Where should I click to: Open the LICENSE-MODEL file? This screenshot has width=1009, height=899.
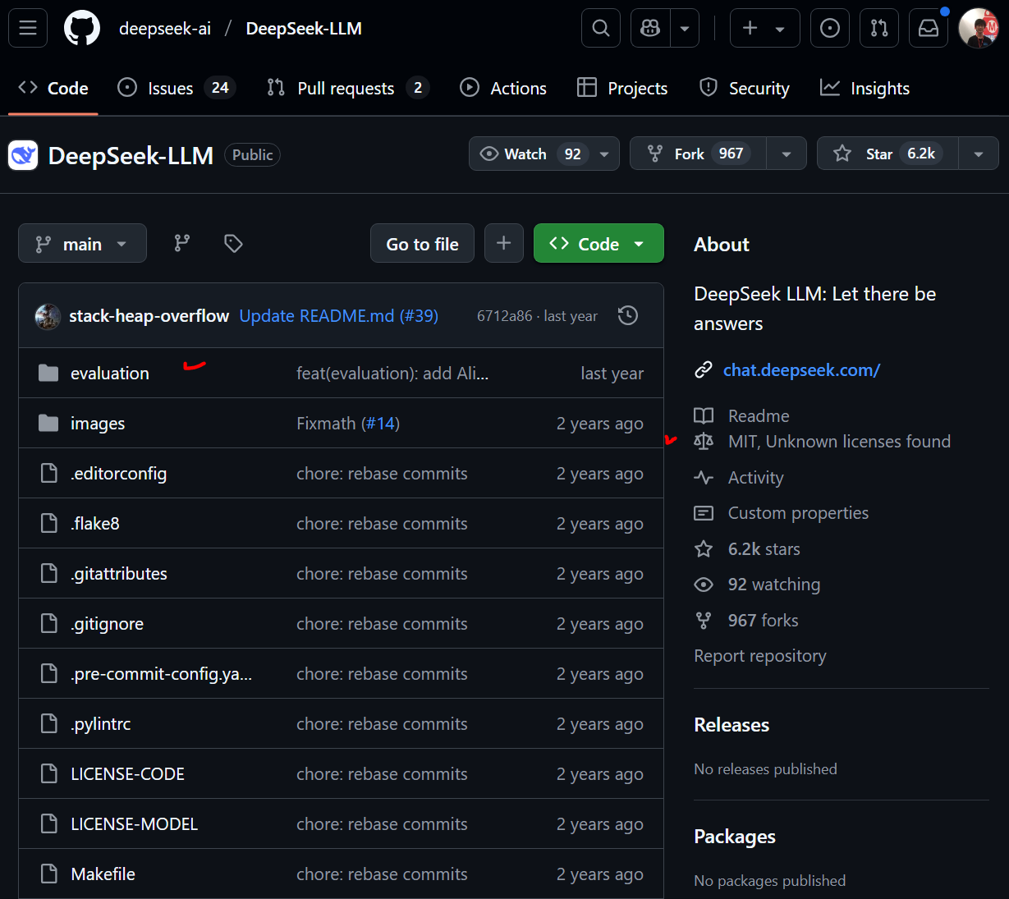135,824
